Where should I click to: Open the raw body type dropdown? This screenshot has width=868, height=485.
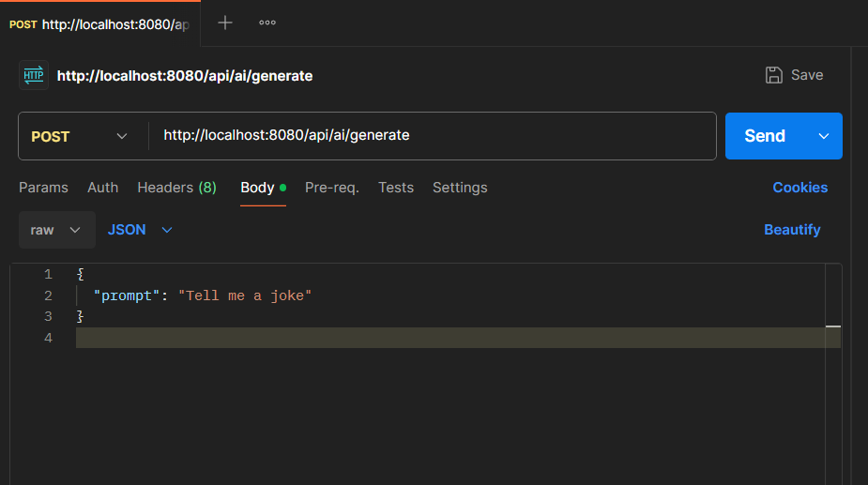tap(56, 230)
